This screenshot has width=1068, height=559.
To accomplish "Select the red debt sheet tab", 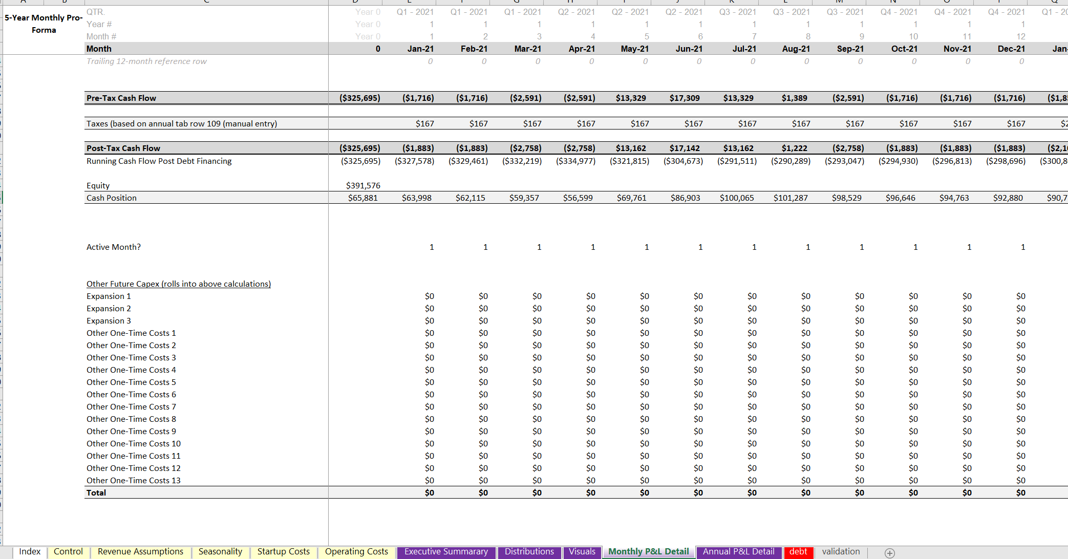I will pos(799,552).
